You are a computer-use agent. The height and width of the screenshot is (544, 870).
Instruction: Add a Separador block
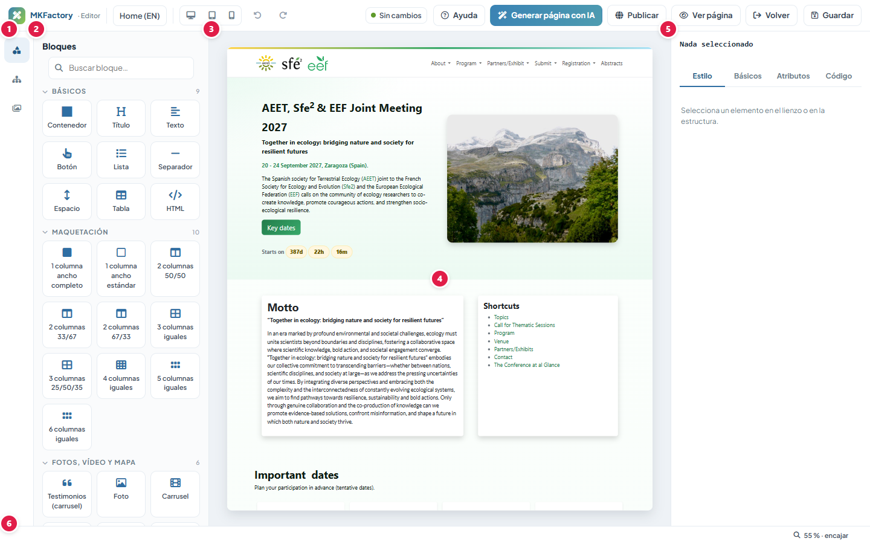[175, 160]
